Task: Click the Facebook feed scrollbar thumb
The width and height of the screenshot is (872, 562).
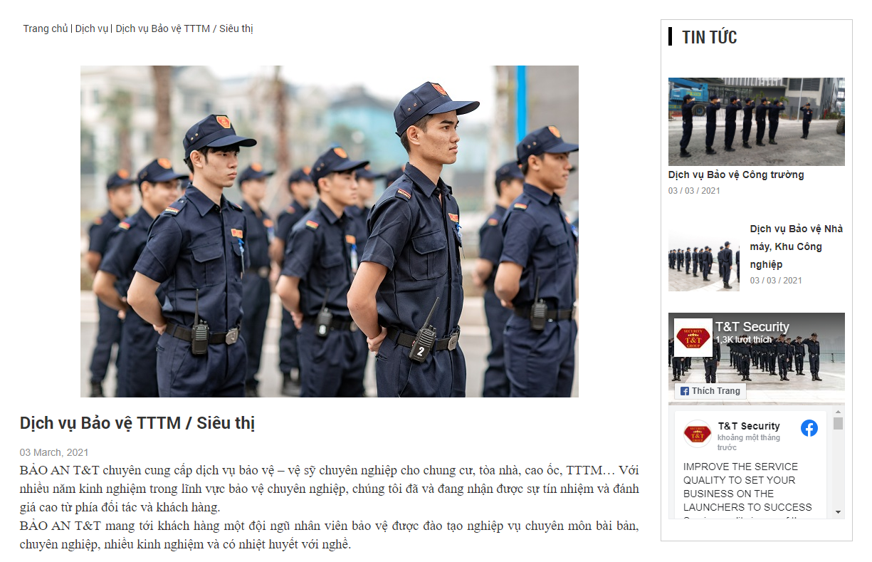Action: pos(839,424)
